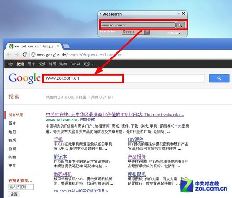Reload the page with the refresh icon
Image resolution: width=232 pixels, height=198 pixels.
click(x=25, y=54)
